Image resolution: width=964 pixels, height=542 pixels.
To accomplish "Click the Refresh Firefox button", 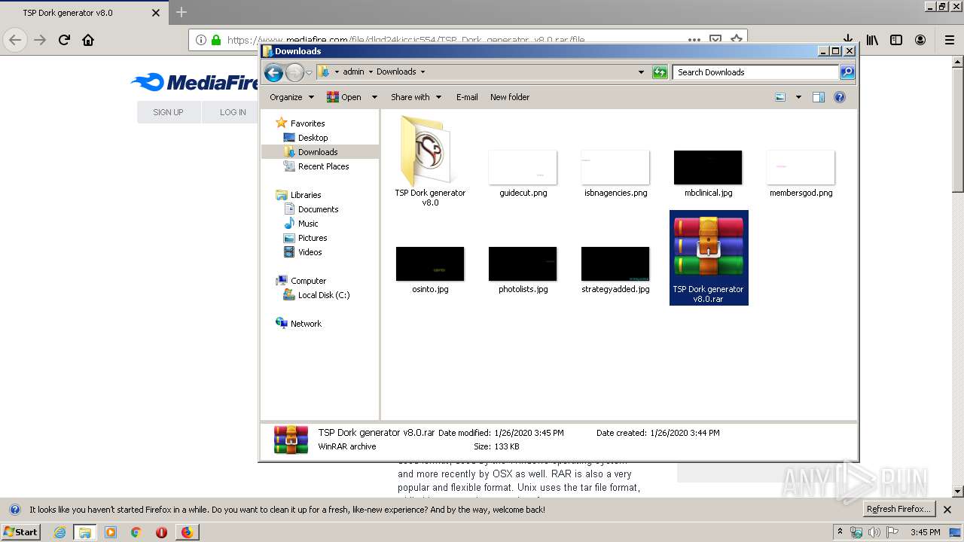I will click(898, 509).
